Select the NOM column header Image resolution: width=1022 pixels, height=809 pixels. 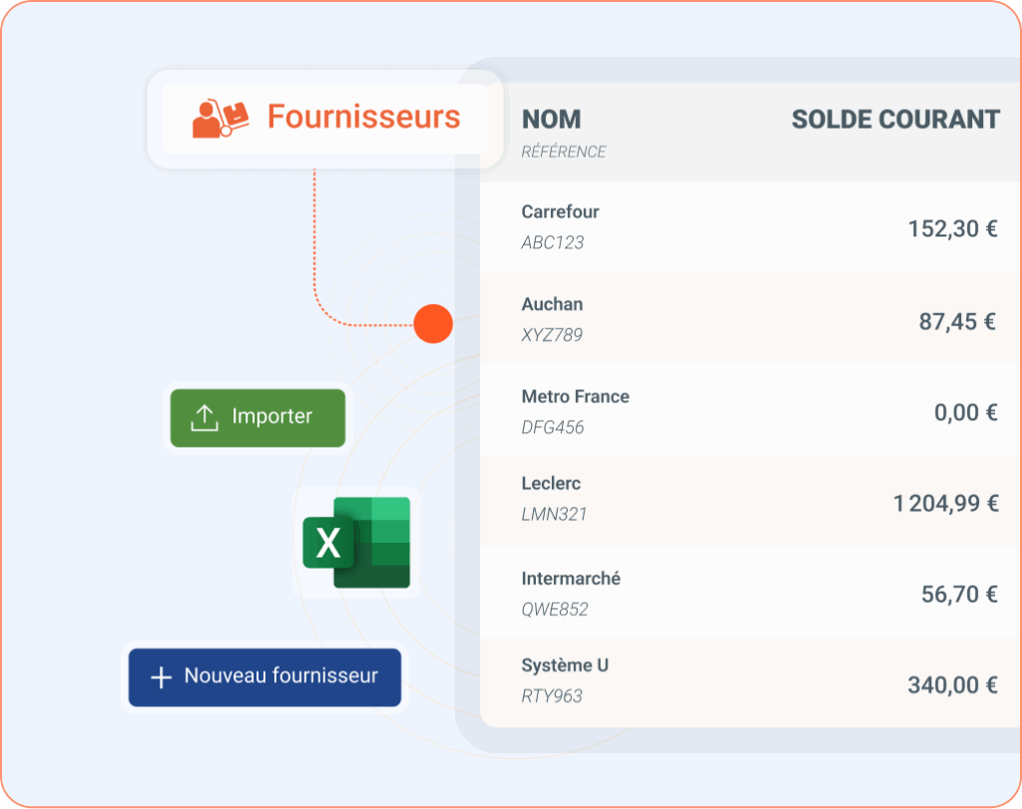[551, 119]
